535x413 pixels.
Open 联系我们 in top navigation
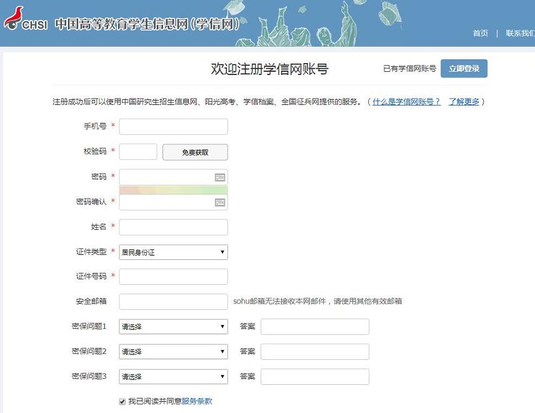519,34
